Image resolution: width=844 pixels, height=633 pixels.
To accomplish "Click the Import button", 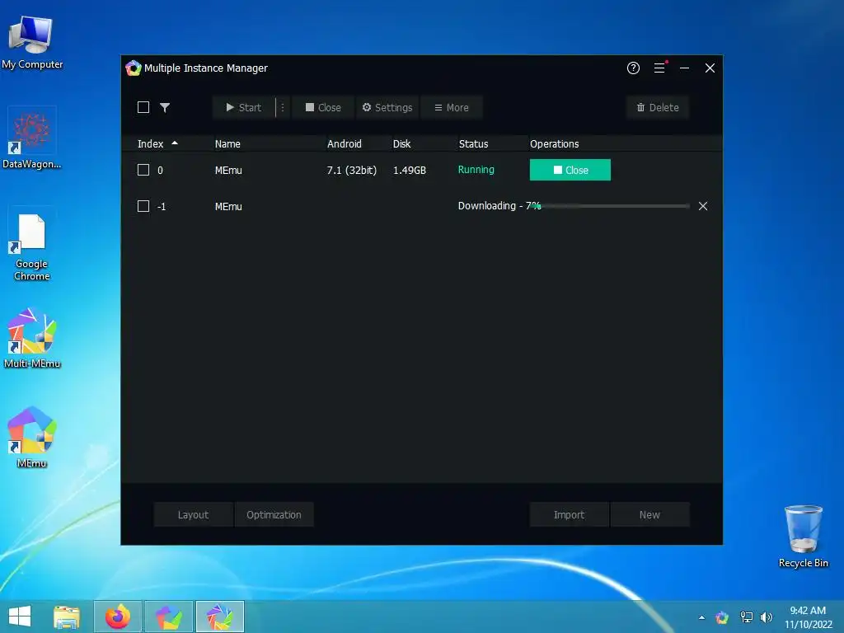I will point(569,514).
